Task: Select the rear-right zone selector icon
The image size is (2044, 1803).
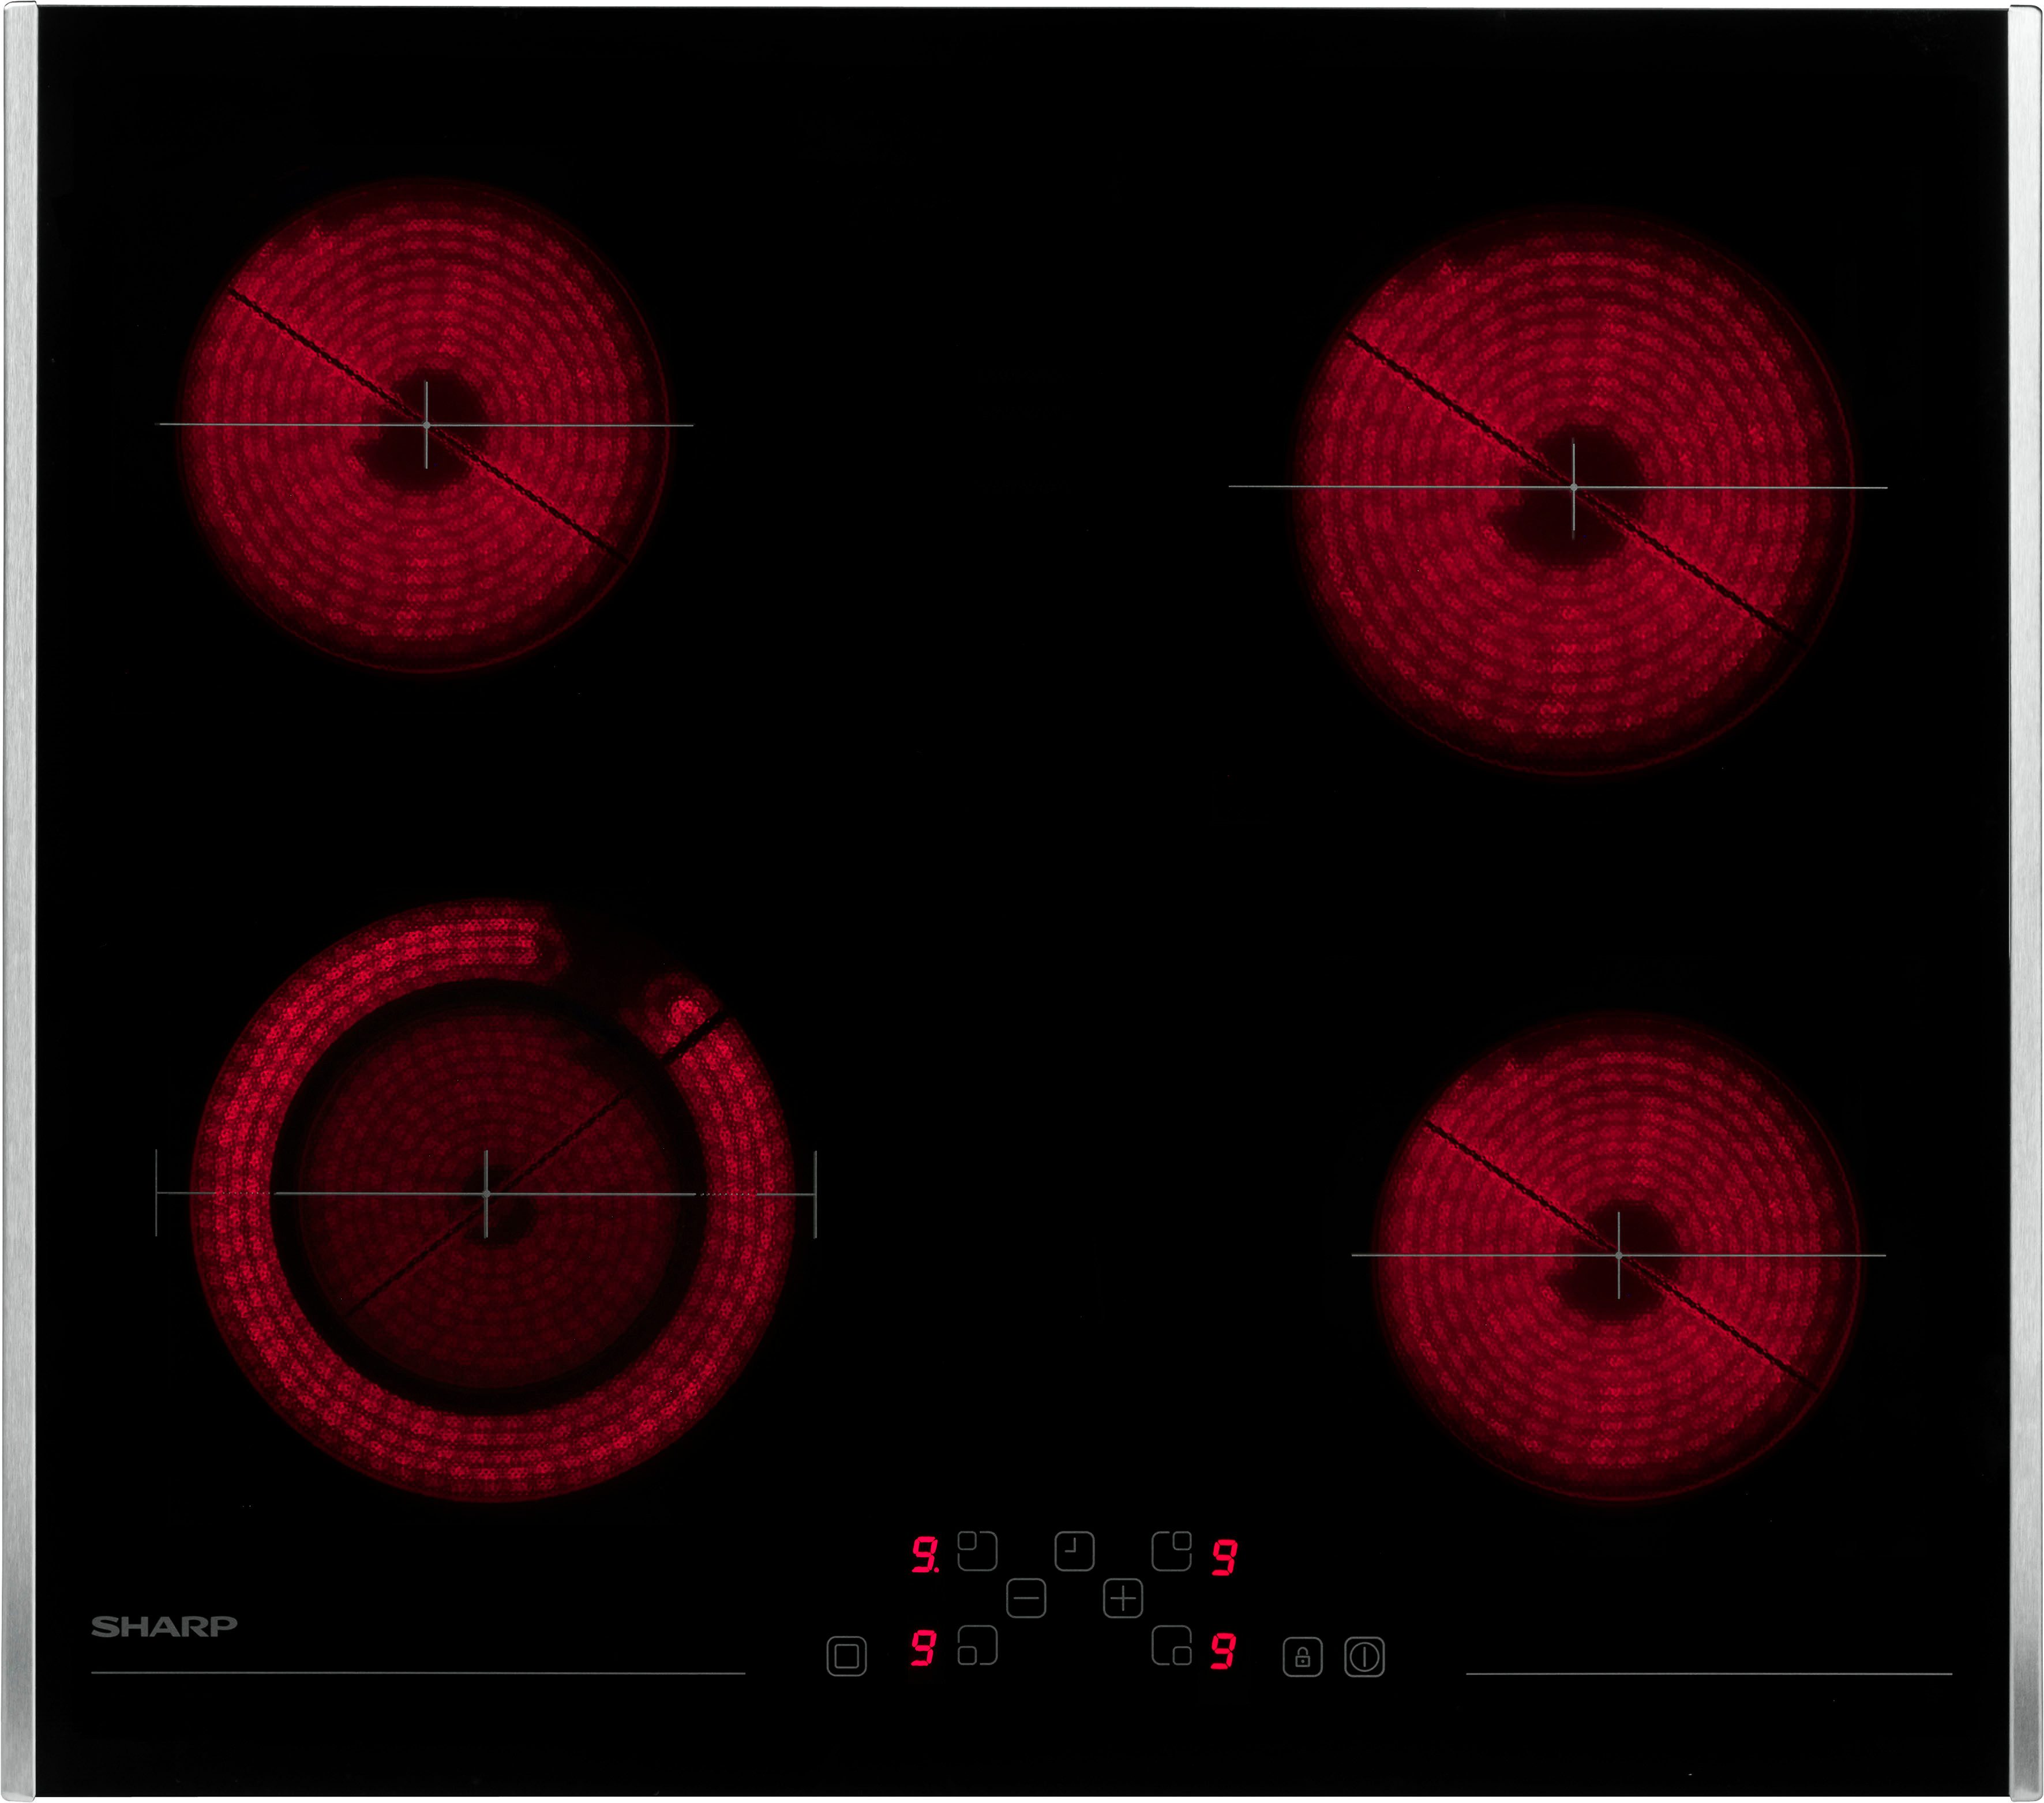Action: [1171, 1551]
